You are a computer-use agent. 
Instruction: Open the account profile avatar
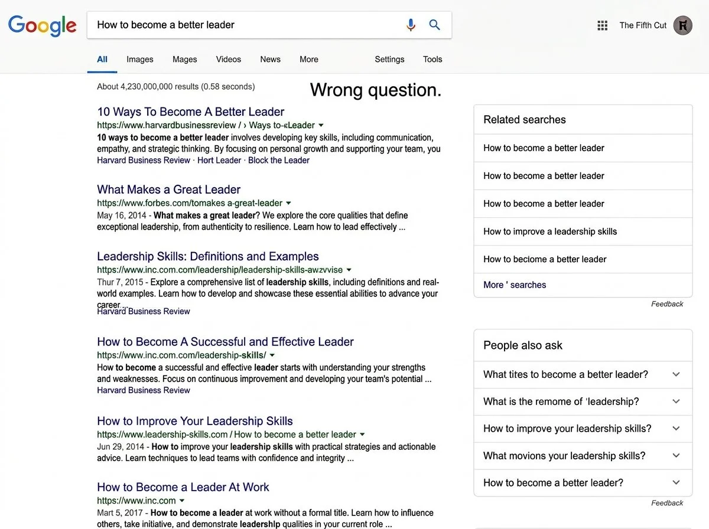pyautogui.click(x=683, y=25)
